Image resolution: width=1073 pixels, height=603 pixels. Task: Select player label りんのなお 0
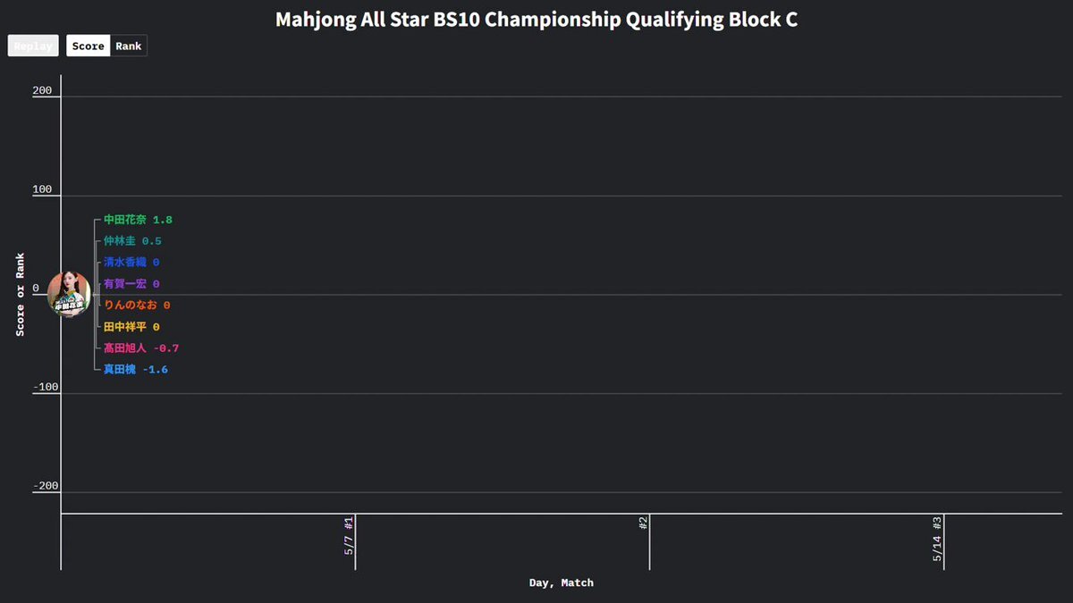pyautogui.click(x=137, y=306)
